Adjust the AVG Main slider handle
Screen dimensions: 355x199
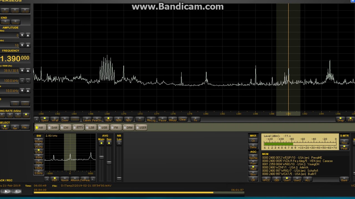(x=101, y=158)
